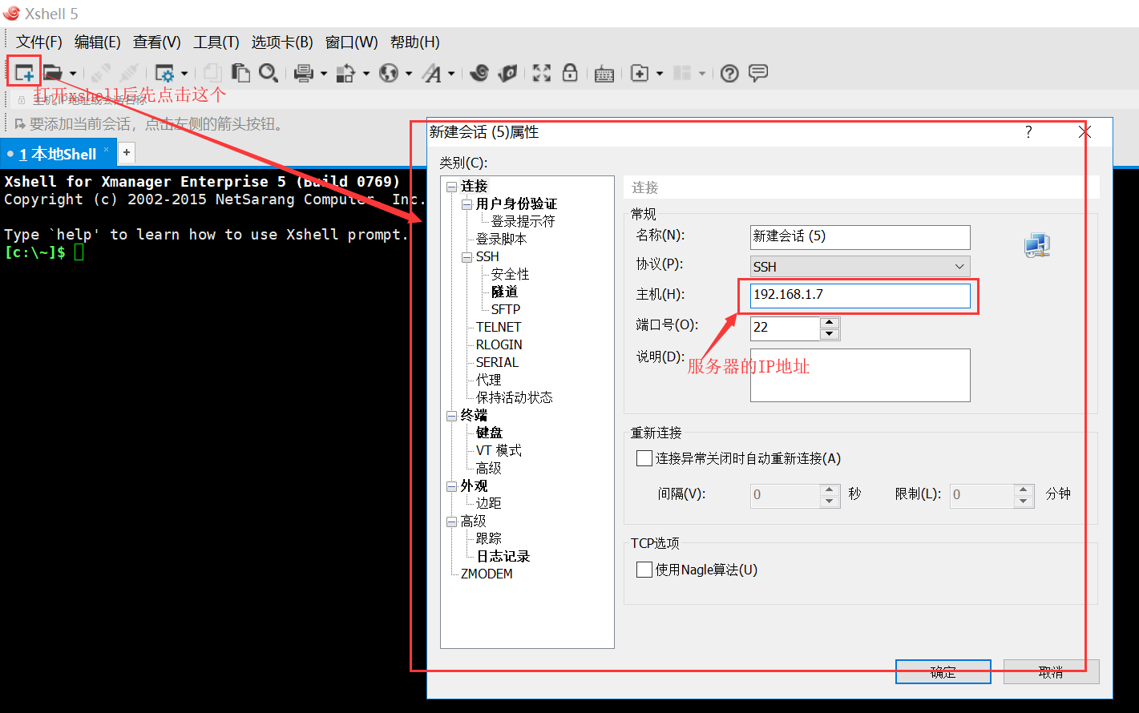The width and height of the screenshot is (1139, 713).
Task: Click the 端口号 field showing 22
Action: (x=786, y=328)
